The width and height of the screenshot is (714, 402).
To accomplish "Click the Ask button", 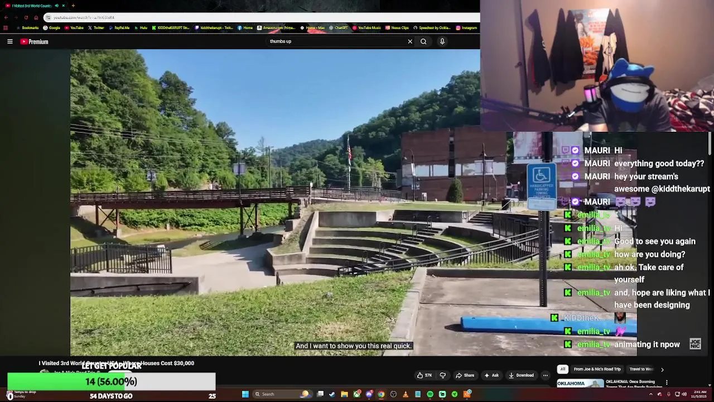I will (x=491, y=375).
